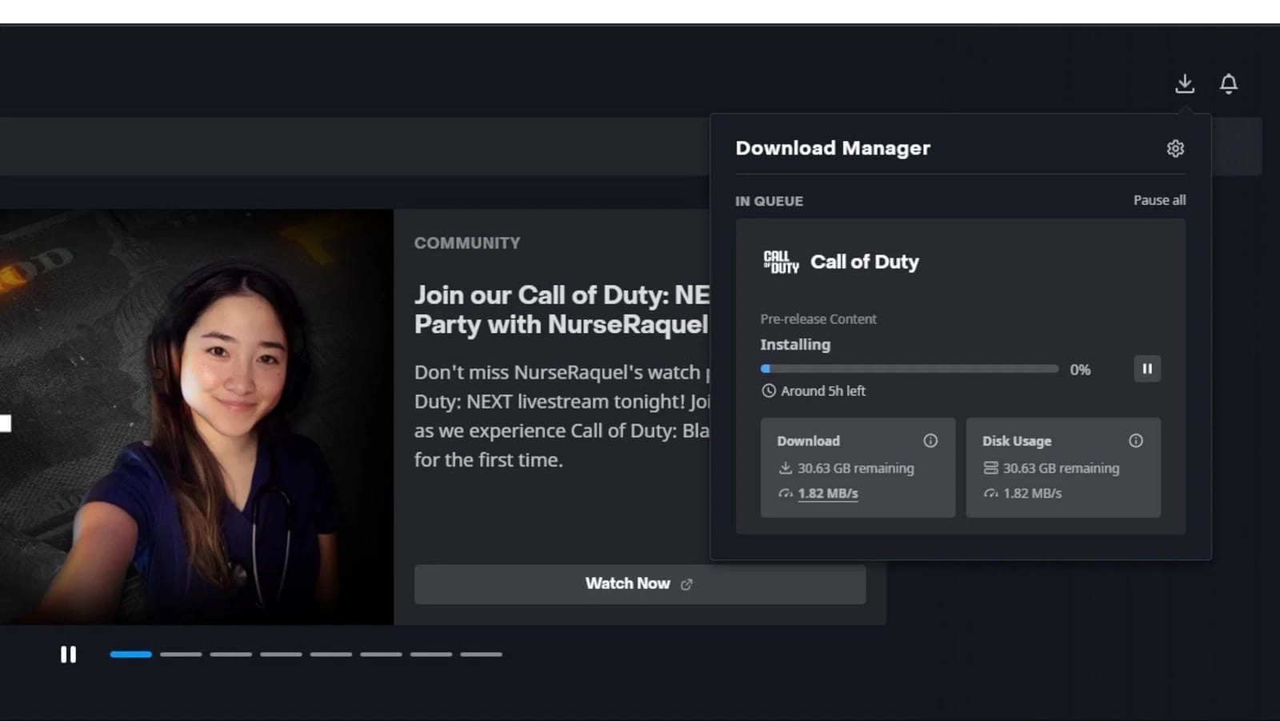Click the NurseRaquel banner image
1280x721 pixels.
(x=196, y=416)
